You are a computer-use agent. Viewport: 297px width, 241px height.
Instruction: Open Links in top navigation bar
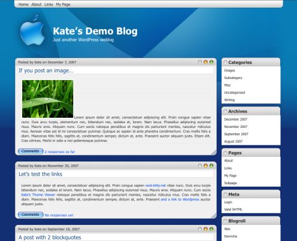click(49, 4)
